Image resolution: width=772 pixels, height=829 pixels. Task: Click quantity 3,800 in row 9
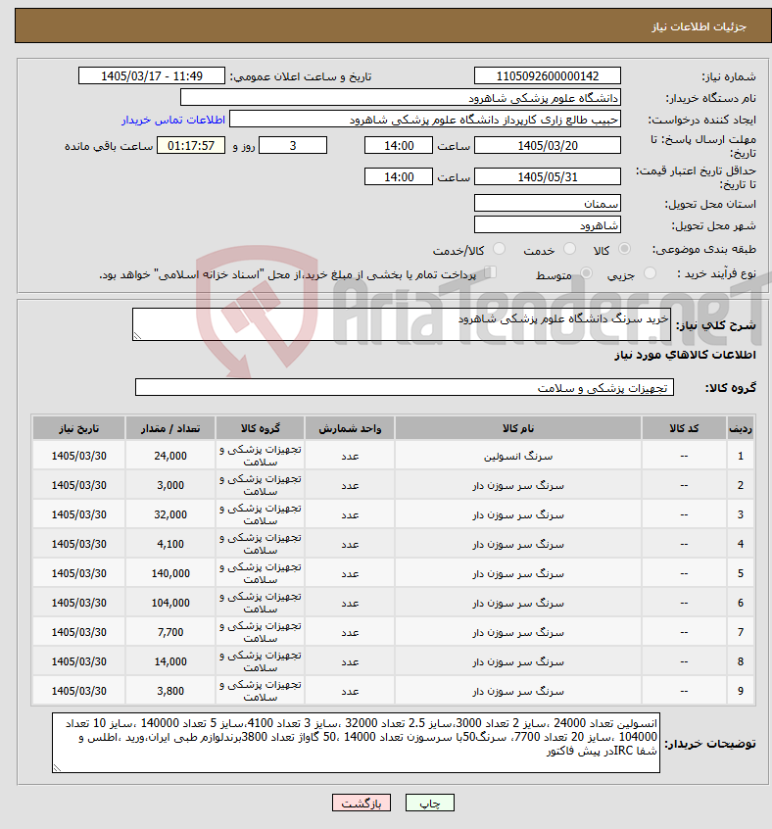(x=170, y=691)
